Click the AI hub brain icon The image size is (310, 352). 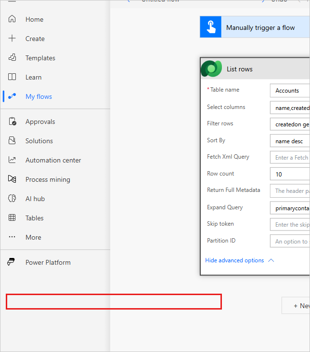(x=12, y=199)
